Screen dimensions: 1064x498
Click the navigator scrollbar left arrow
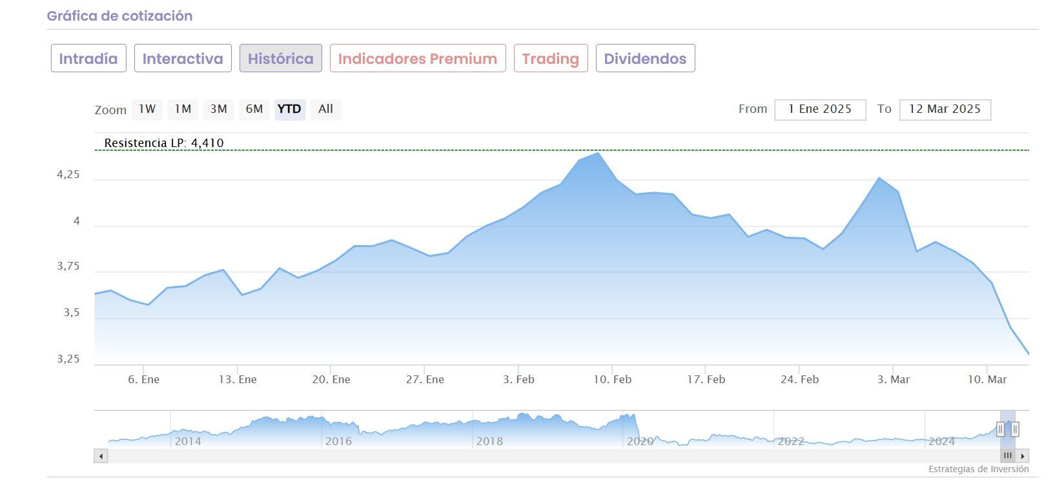[101, 456]
